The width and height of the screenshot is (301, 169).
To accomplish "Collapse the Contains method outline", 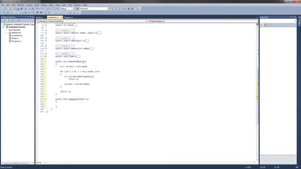I will 46,99.
